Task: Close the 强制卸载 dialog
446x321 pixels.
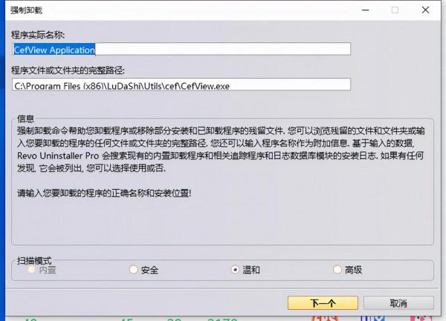Action: tap(425, 10)
